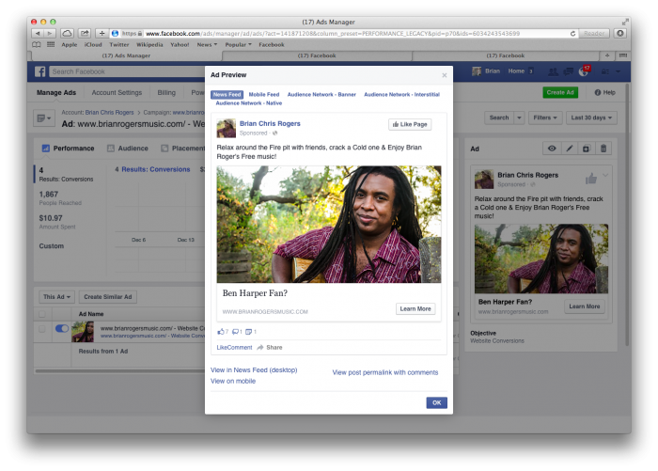Click the thumbs-up like icon in right ad preview

tap(591, 179)
